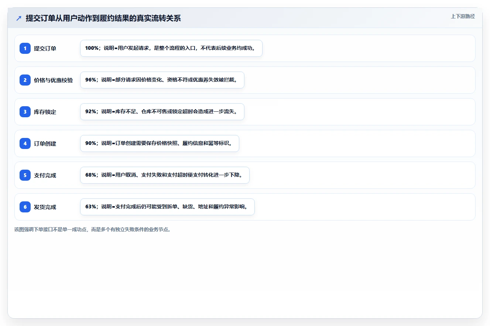The height and width of the screenshot is (326, 490).
Task: Click the step 3 number badge
Action: coord(25,112)
